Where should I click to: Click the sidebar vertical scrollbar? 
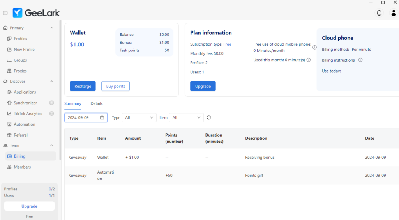[x=60, y=90]
